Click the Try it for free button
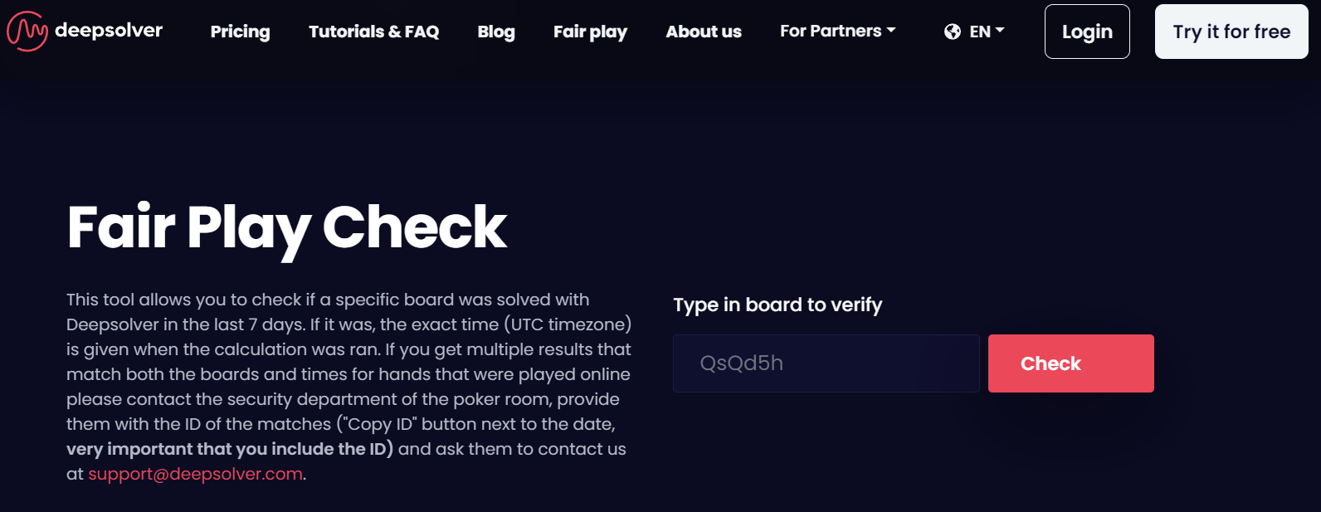 (1231, 32)
